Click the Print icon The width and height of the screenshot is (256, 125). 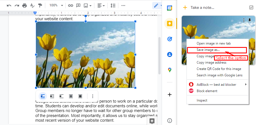coord(25,6)
